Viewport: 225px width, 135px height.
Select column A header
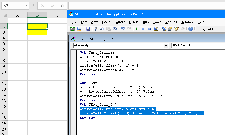pos(17,15)
